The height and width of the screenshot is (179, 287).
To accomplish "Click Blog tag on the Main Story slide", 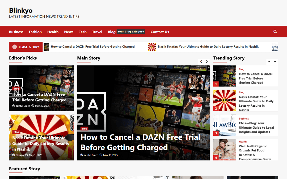I will [85, 129].
